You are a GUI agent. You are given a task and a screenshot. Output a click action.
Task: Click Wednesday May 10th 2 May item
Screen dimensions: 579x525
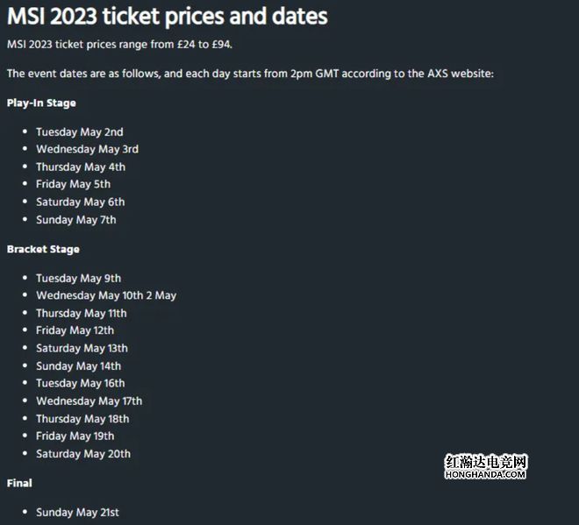[106, 295]
